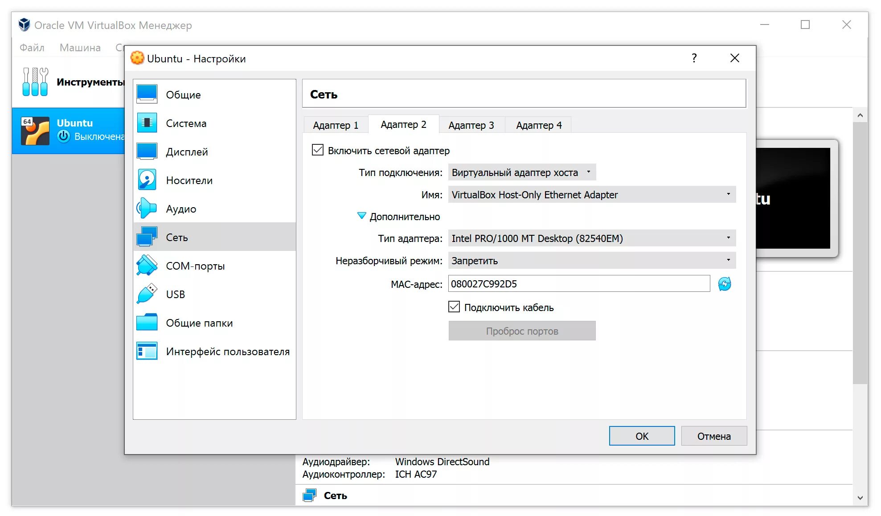Open the Аудио speaker icon
881x516 pixels.
point(147,209)
